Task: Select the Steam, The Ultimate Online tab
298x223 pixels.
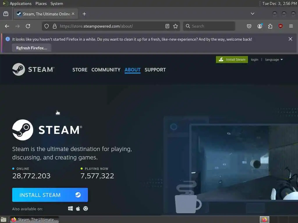Action: coord(46,14)
